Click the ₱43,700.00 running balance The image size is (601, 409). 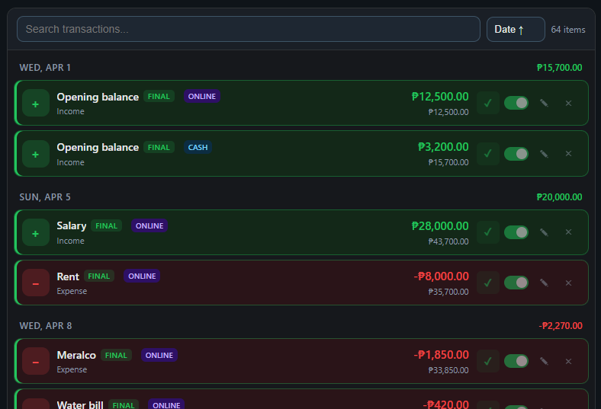448,241
